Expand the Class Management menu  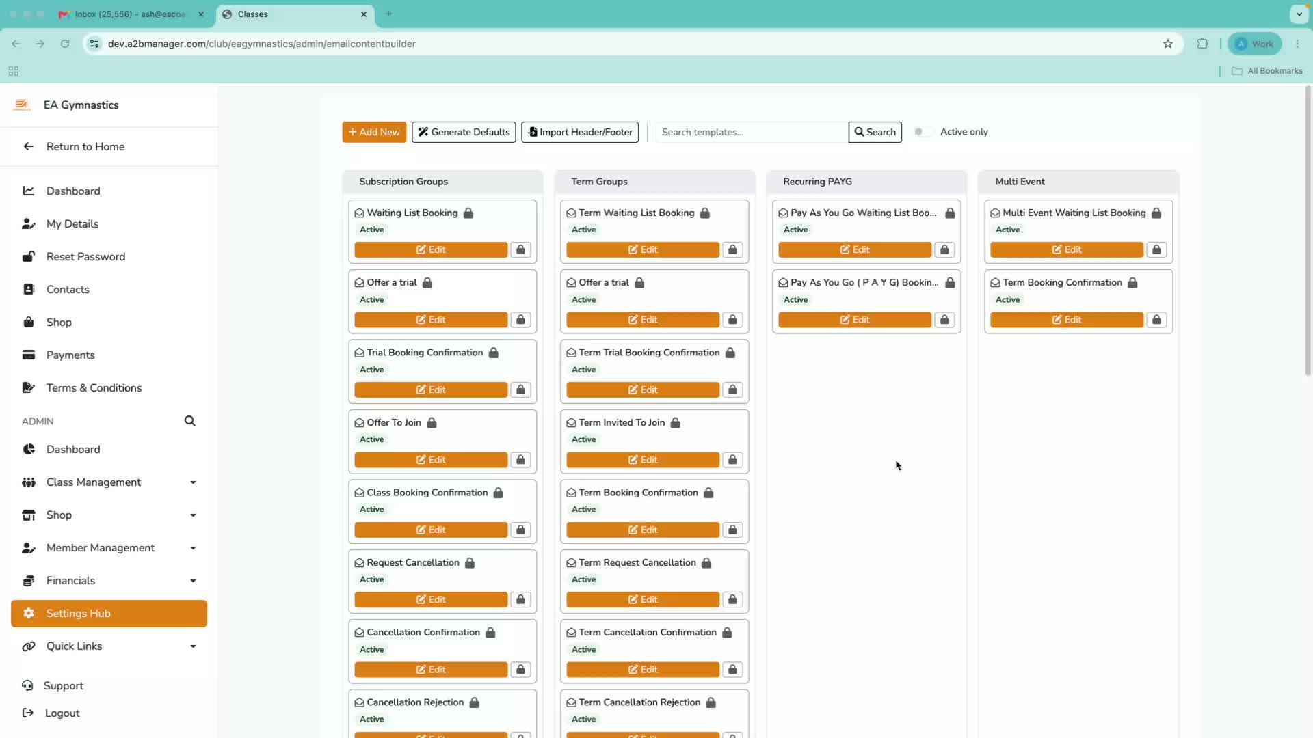click(109, 482)
